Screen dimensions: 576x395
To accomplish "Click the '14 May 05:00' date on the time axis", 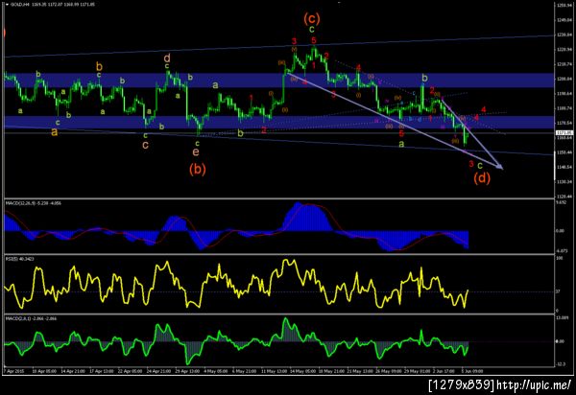I will [x=302, y=371].
